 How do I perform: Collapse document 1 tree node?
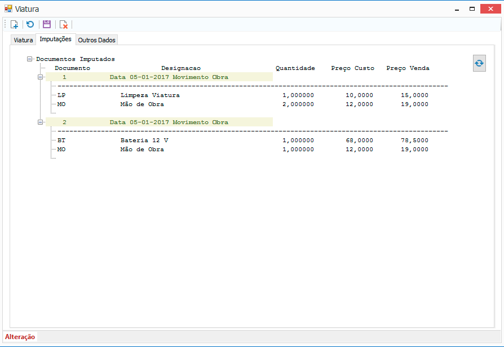point(40,77)
